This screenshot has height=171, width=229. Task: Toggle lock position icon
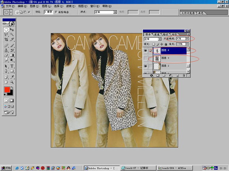(x=161, y=44)
